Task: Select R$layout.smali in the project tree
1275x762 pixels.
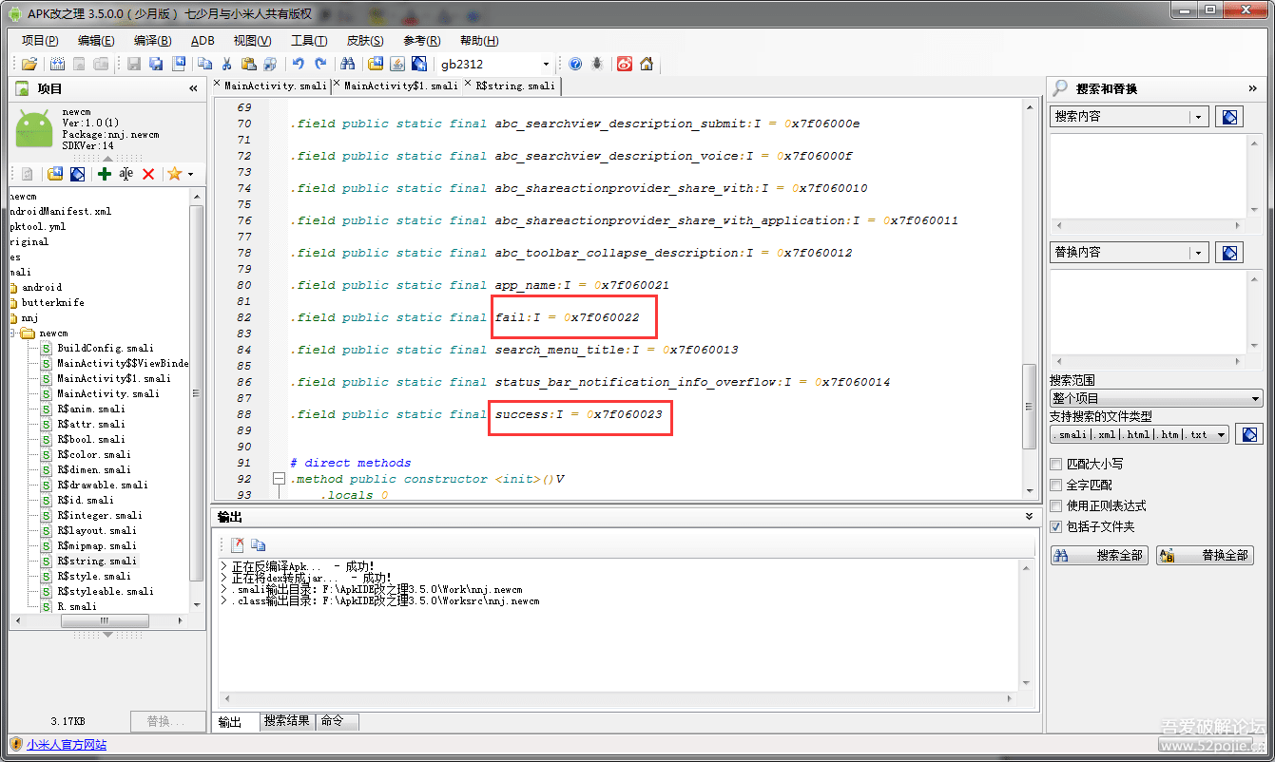Action: [96, 530]
